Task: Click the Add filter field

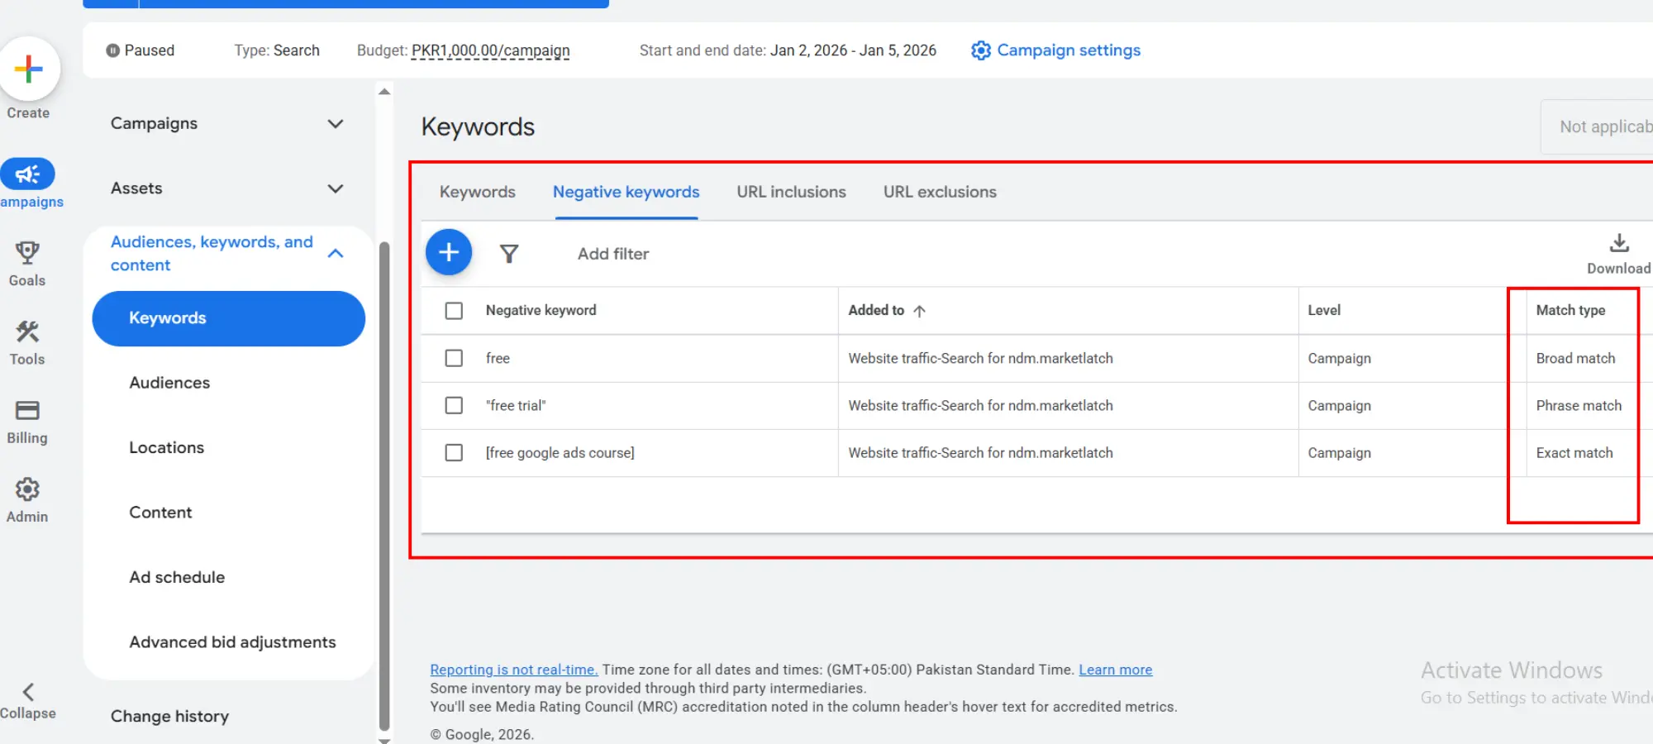Action: [613, 254]
